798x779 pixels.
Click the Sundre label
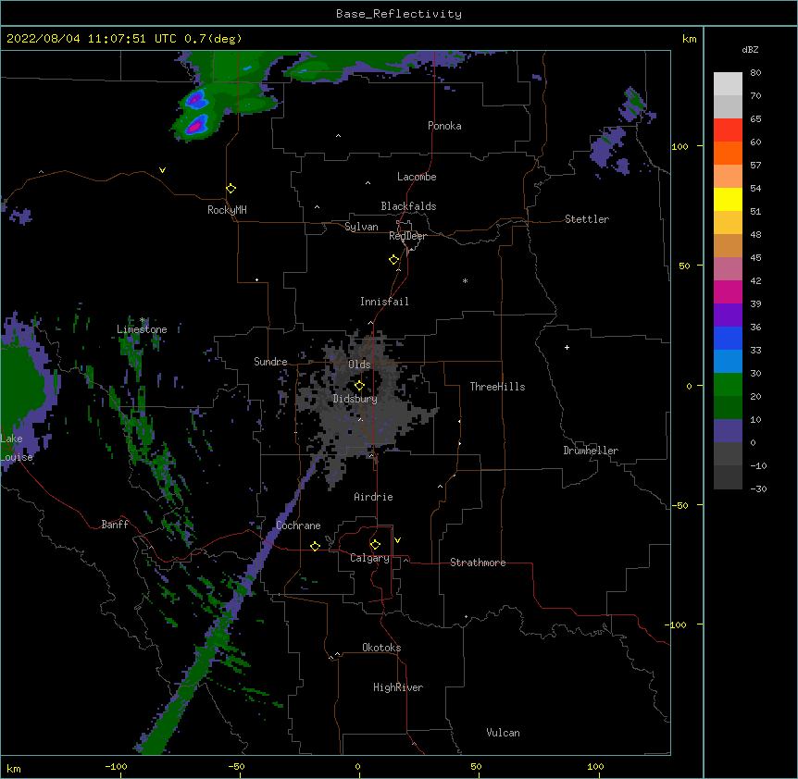(x=270, y=362)
